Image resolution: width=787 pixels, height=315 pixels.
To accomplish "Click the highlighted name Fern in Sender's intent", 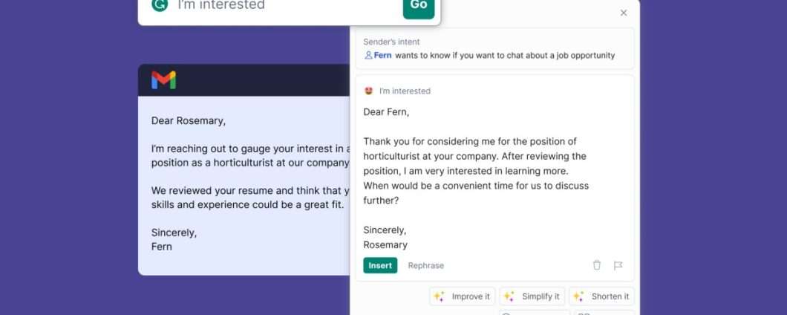I will coord(382,55).
